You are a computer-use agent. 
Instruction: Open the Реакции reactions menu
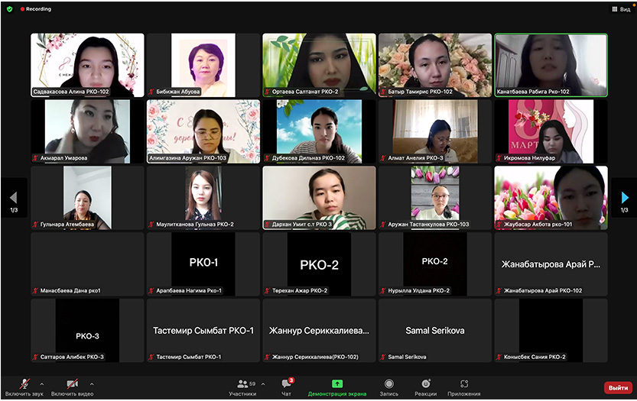coord(425,386)
